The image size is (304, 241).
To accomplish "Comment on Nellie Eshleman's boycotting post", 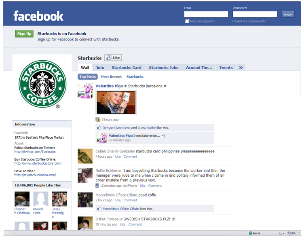I will pos(155,186).
